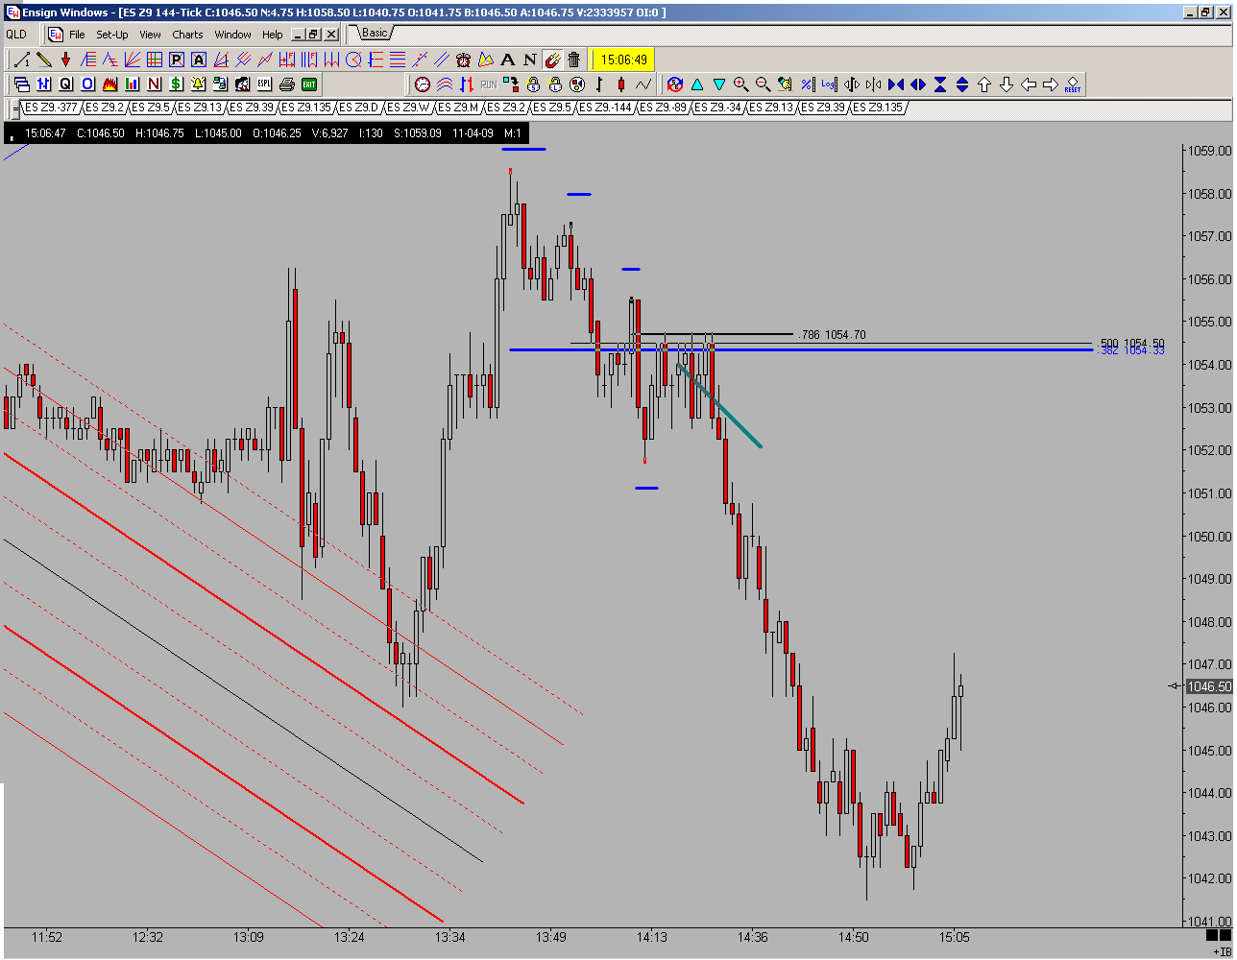
Task: Switch to the ES Z9.-377 chart tab
Action: 50,108
